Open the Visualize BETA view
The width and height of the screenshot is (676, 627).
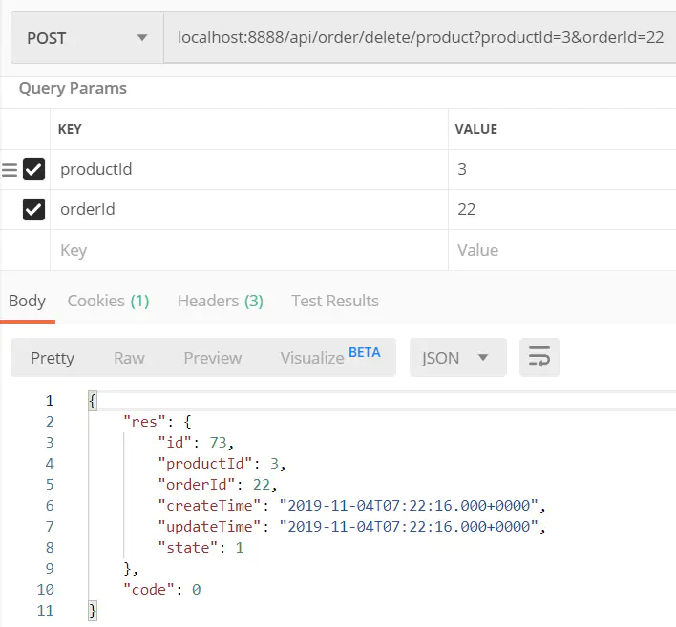point(330,357)
